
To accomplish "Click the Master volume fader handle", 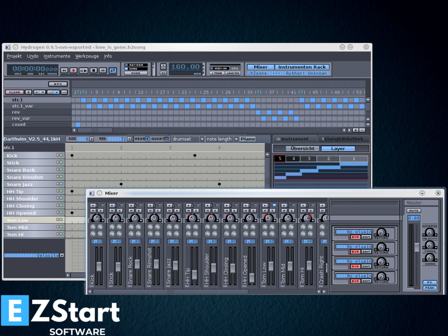I will (x=417, y=247).
